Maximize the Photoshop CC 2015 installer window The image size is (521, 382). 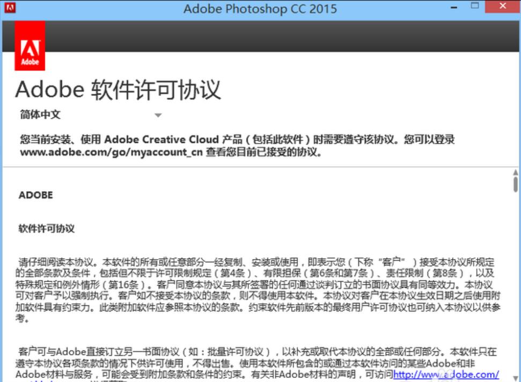475,6
